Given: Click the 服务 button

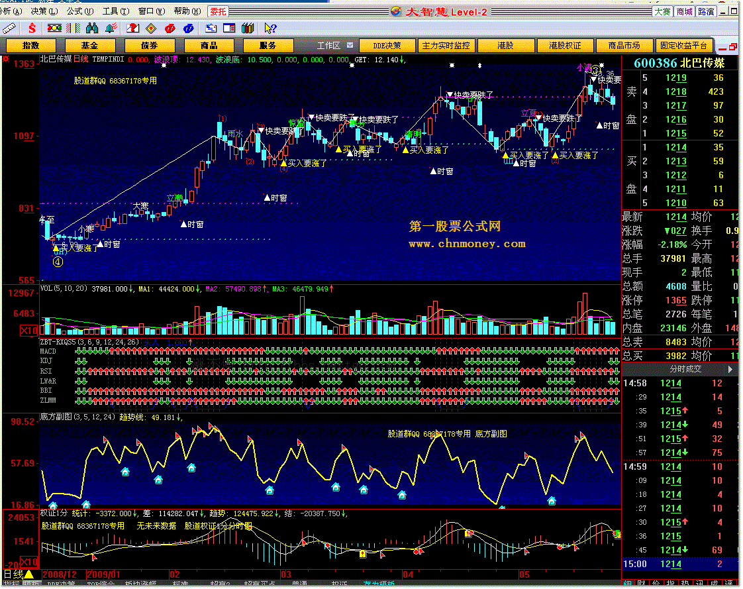Looking at the screenshot, I should pyautogui.click(x=268, y=46).
